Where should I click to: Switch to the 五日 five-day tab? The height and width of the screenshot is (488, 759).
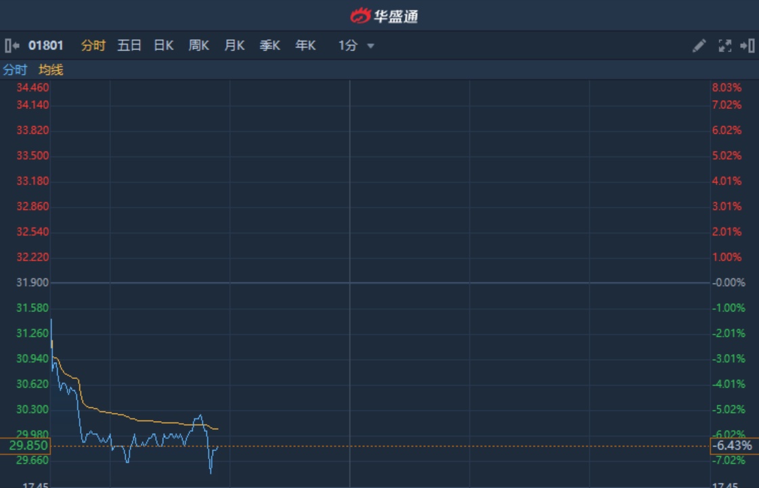pos(129,46)
